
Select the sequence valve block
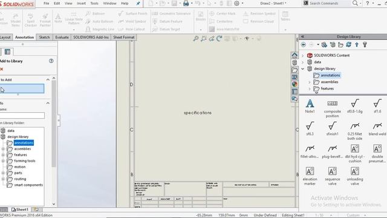(x=332, y=176)
